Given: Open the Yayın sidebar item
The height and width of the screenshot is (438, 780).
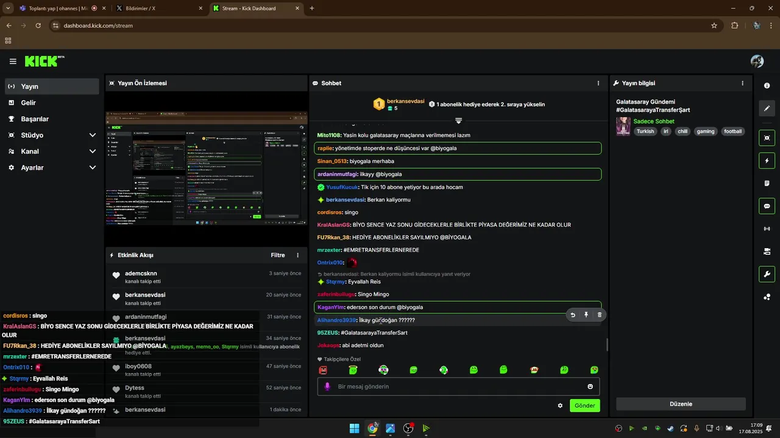Looking at the screenshot, I should pos(52,86).
